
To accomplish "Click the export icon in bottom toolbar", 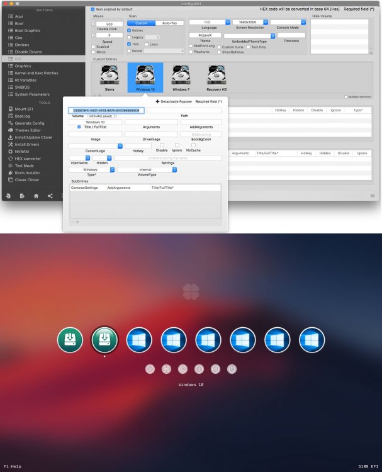I will (22, 196).
